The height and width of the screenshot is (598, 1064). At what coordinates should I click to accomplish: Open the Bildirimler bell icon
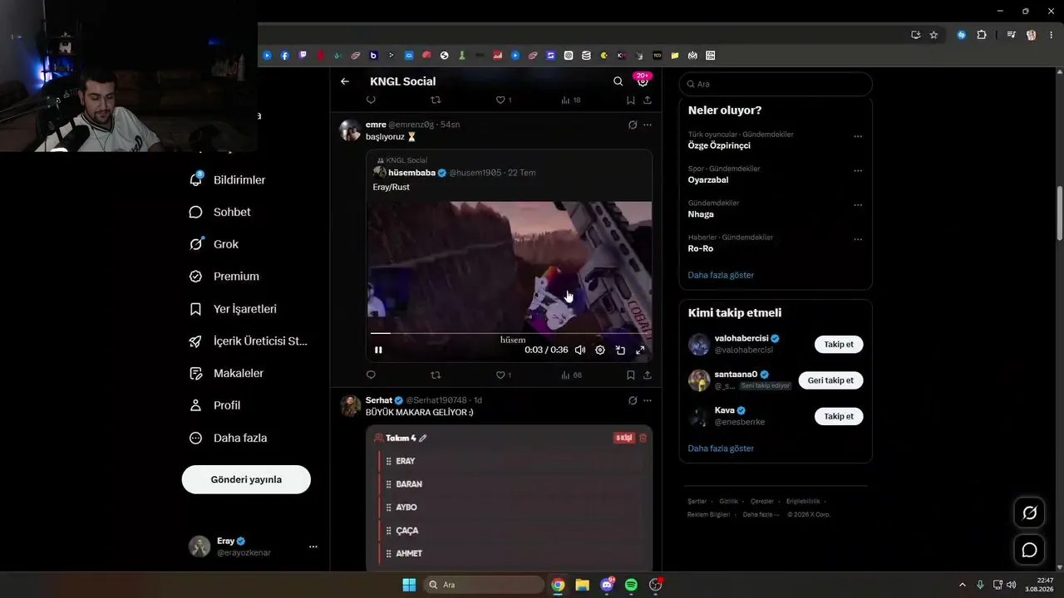pos(196,179)
